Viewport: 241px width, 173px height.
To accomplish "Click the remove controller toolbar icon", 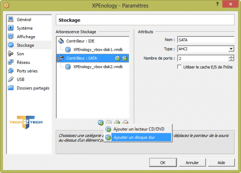I will pyautogui.click(x=125, y=122).
